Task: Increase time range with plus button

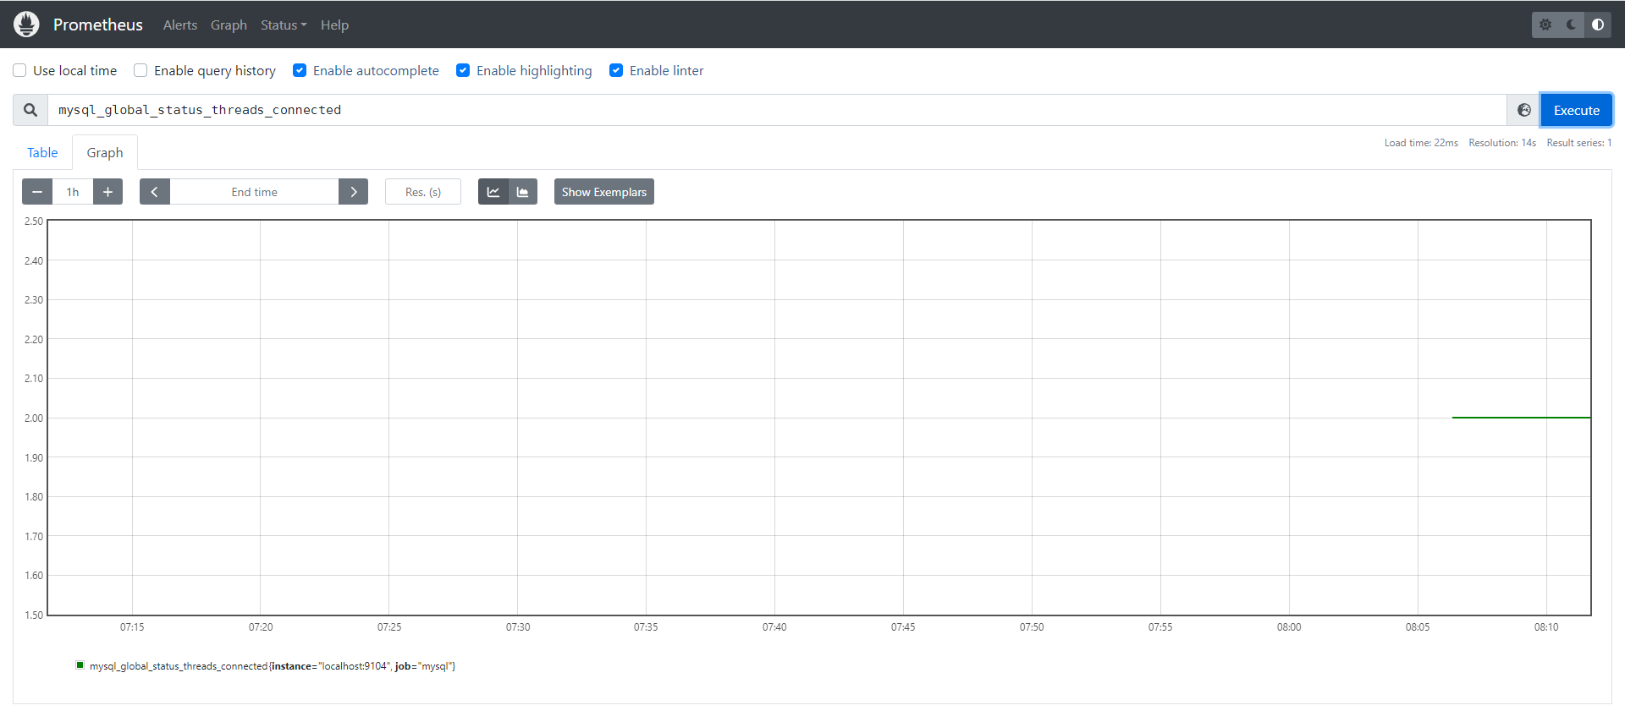Action: 107,192
